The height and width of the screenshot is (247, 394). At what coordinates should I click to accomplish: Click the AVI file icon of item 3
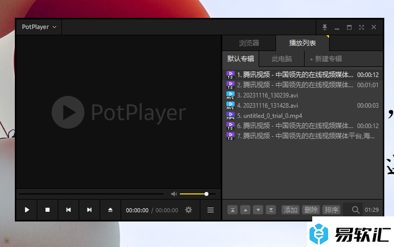230,95
